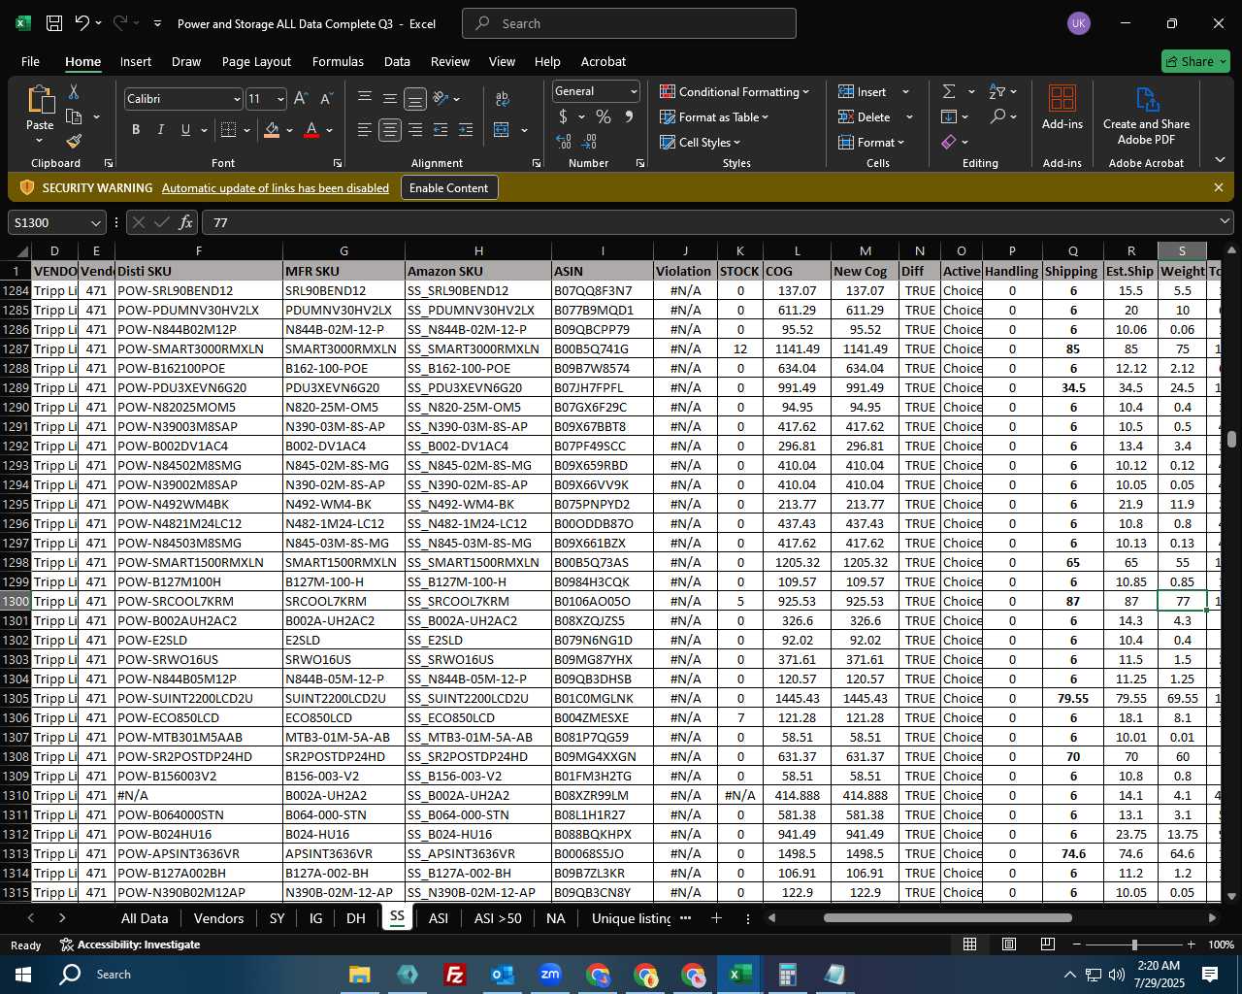Viewport: 1242px width, 994px height.
Task: Toggle Bottom Align vertical alignment
Action: tap(415, 99)
